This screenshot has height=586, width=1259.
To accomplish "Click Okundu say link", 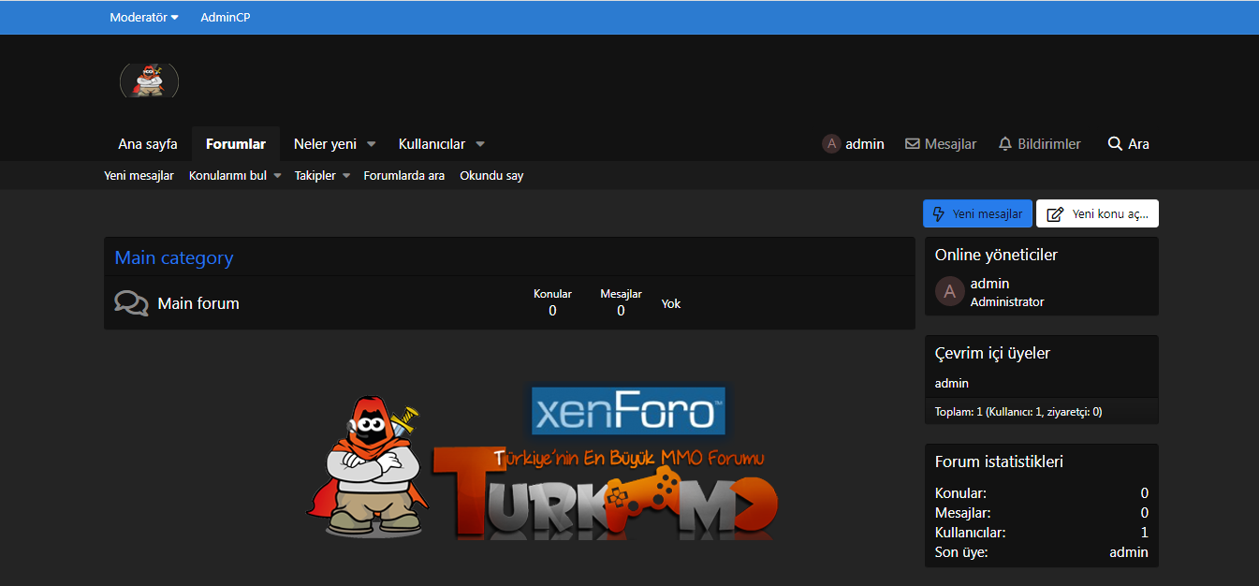I will (x=491, y=176).
